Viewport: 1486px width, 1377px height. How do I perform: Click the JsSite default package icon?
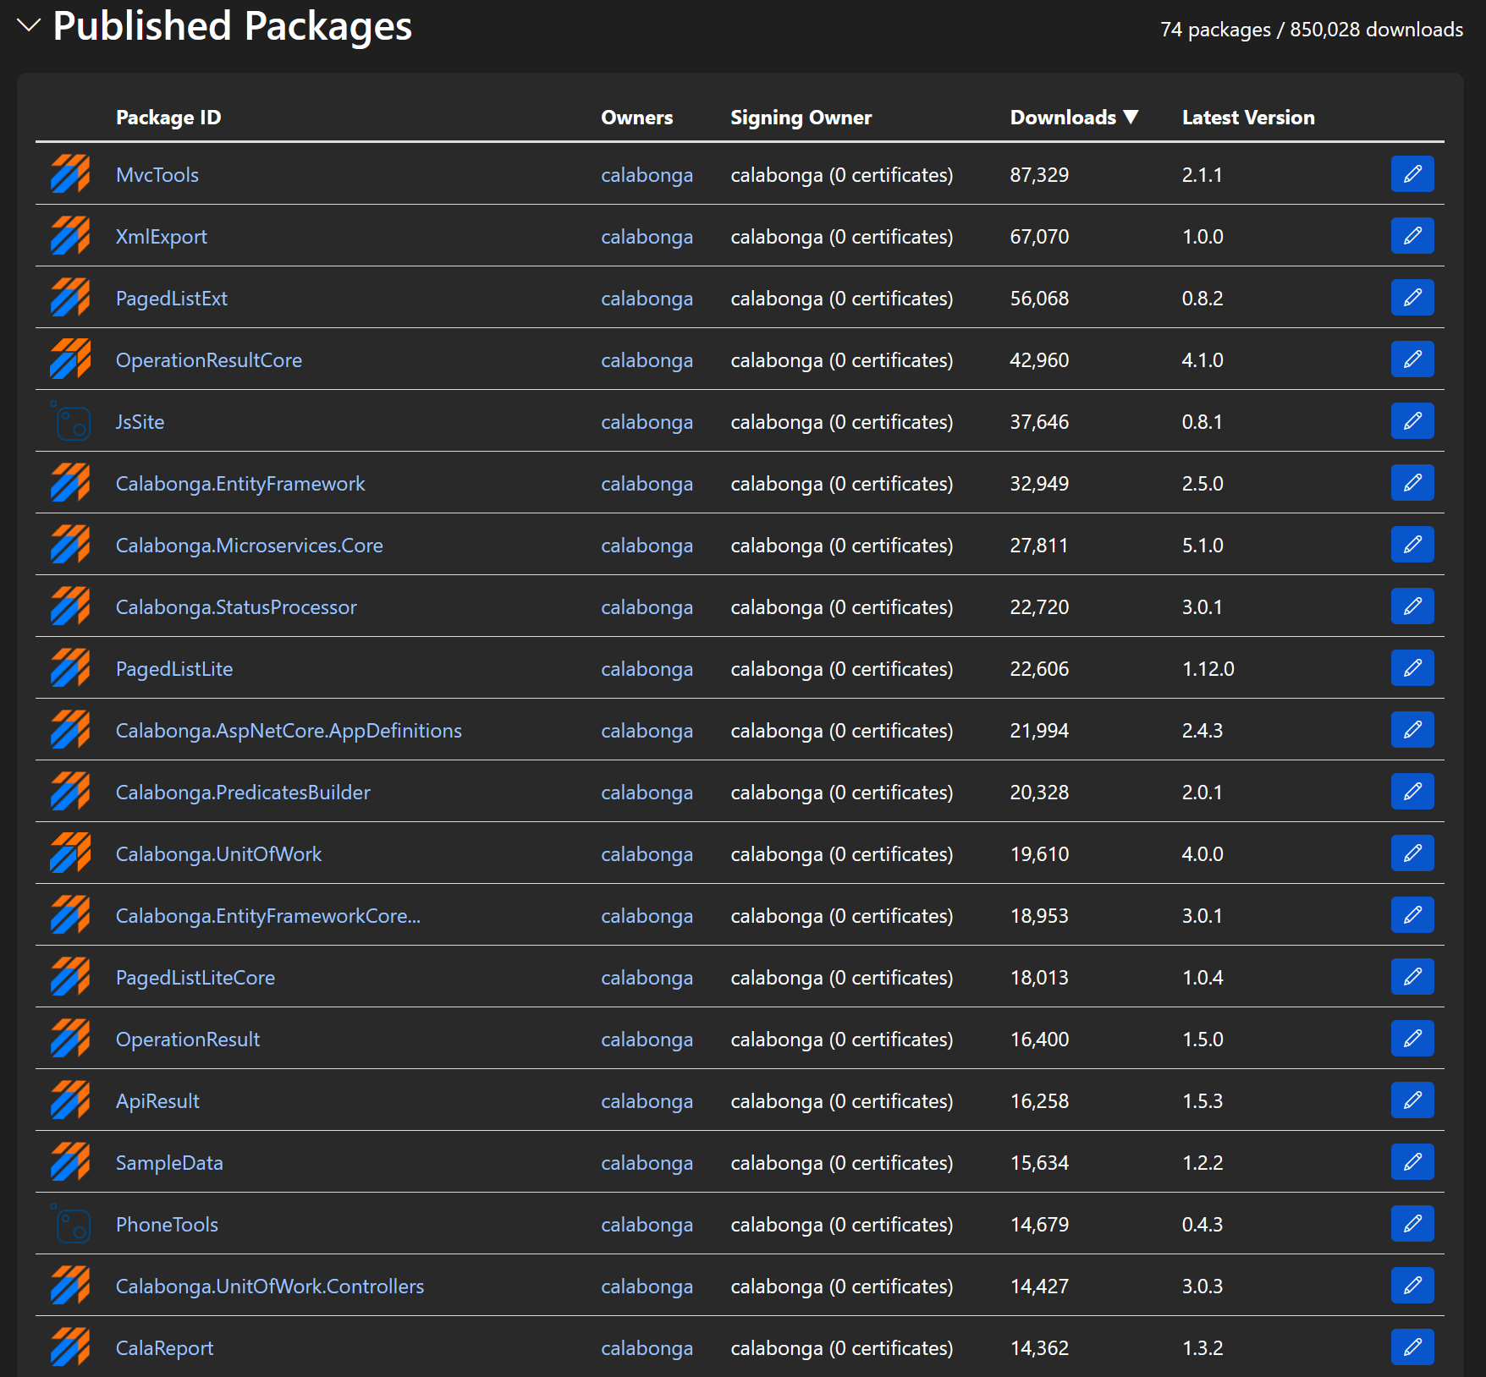point(70,421)
